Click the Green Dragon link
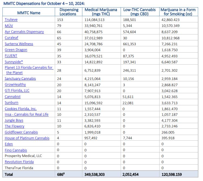This screenshot has width=203, height=181. tap(16, 50)
